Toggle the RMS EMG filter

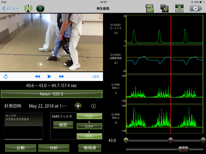tap(89, 136)
